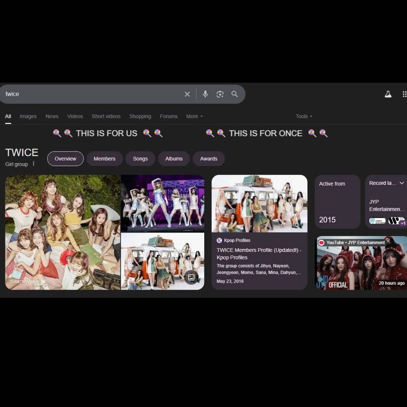This screenshot has width=407, height=407.
Task: Expand the Record label card chevron
Action: (x=402, y=183)
